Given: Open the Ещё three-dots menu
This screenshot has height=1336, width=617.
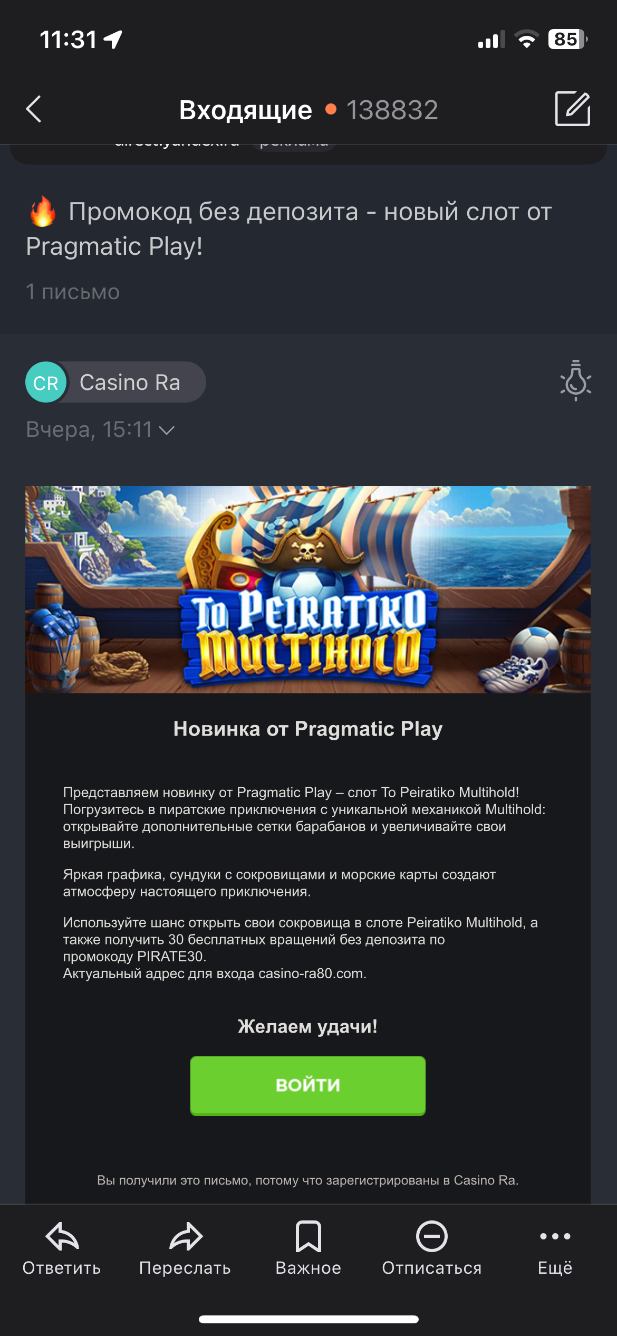Looking at the screenshot, I should click(x=555, y=1236).
